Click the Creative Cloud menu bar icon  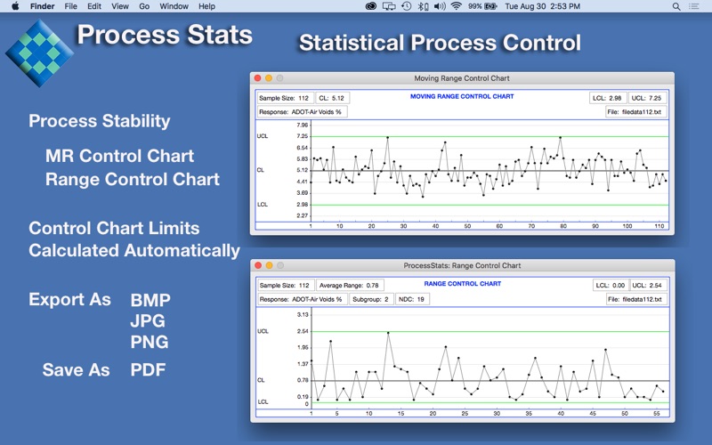[x=371, y=6]
